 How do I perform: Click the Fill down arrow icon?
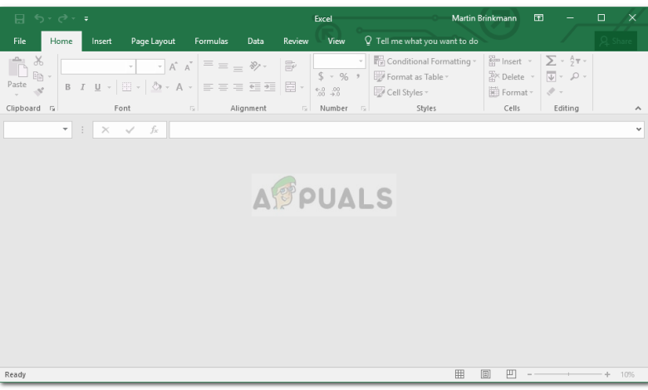(x=551, y=76)
